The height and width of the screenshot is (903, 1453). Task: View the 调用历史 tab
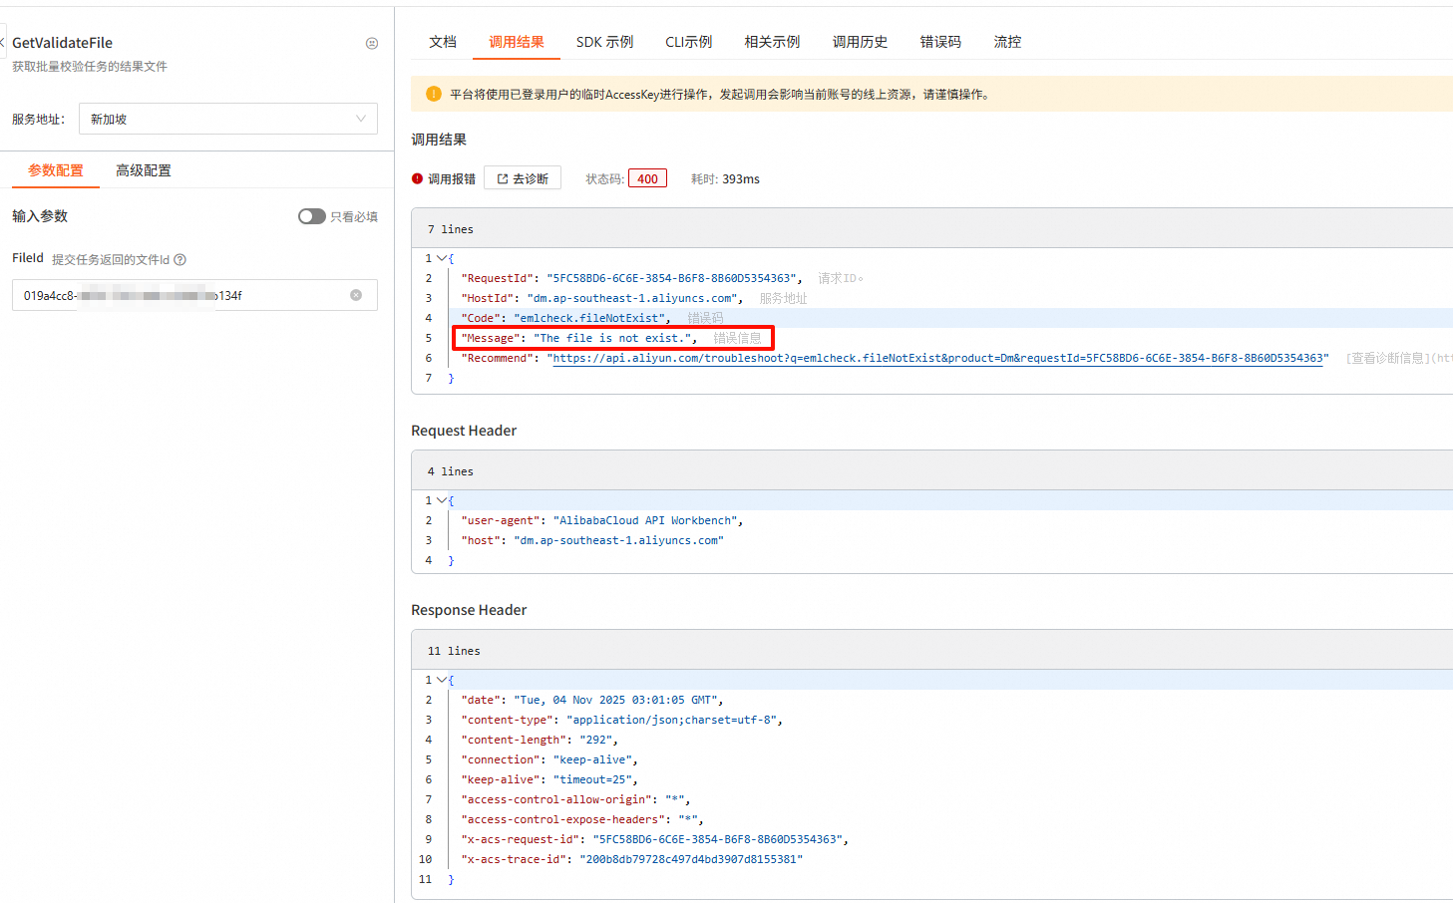(x=860, y=42)
